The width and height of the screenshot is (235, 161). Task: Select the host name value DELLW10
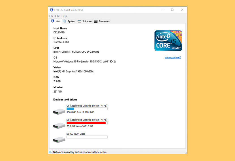tap(59, 33)
